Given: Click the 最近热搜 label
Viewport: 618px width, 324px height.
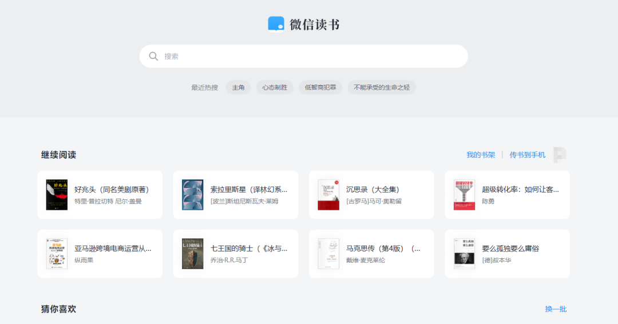Looking at the screenshot, I should 204,87.
